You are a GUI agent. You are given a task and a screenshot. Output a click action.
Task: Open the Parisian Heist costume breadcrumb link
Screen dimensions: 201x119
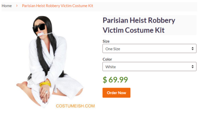[x=58, y=6]
